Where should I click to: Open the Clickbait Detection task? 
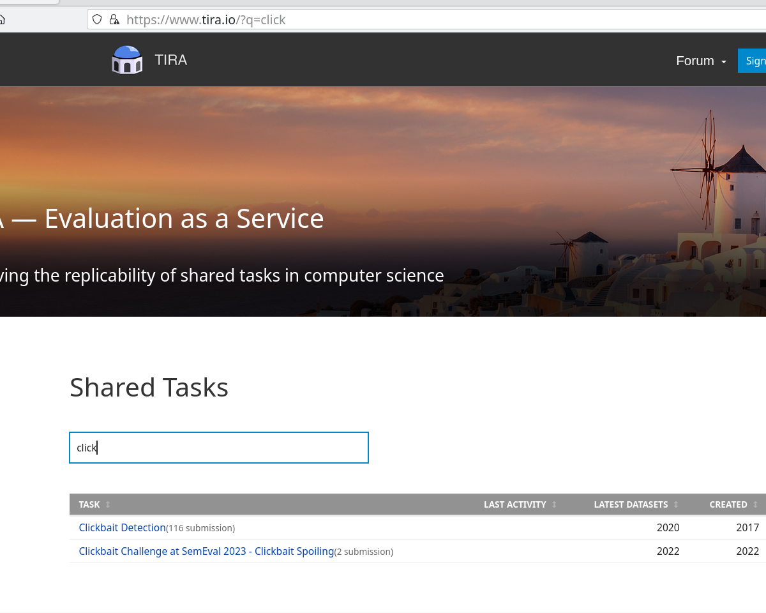tap(122, 527)
